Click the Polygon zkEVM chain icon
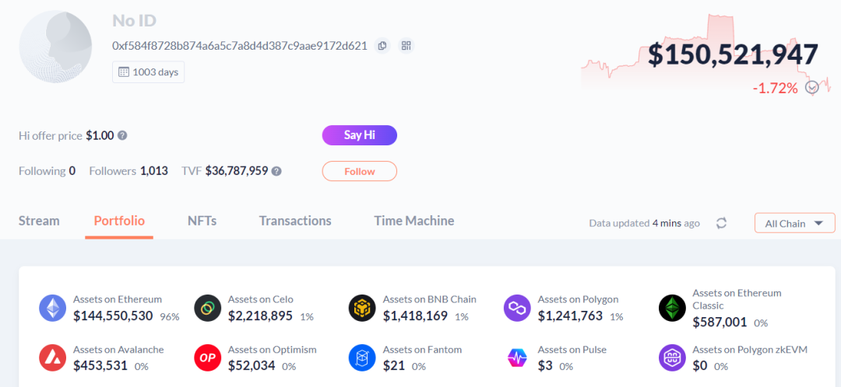841x387 pixels. point(672,358)
